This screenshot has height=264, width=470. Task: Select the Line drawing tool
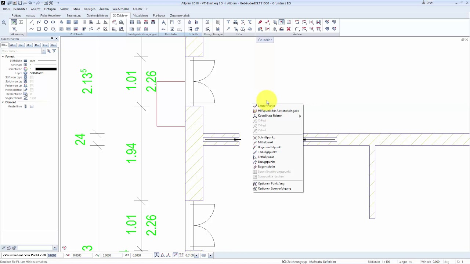(32, 22)
